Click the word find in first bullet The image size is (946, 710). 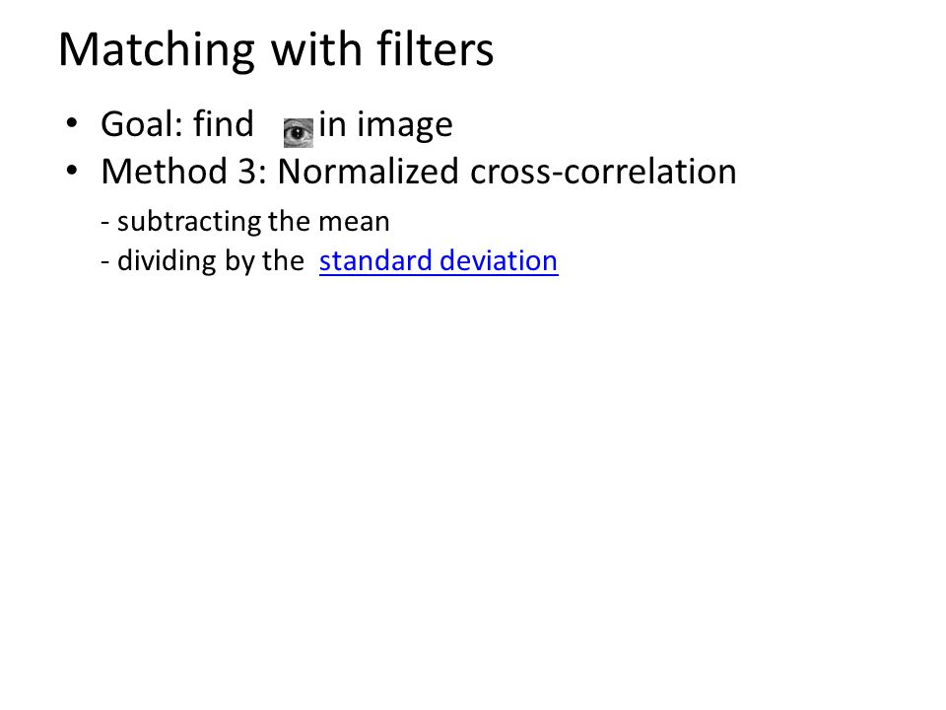coord(224,124)
